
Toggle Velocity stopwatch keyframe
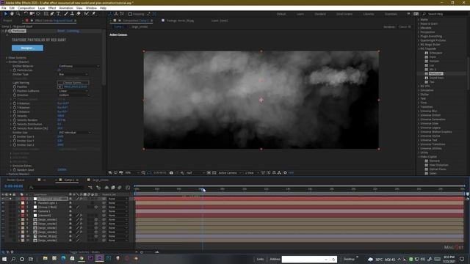[15, 116]
